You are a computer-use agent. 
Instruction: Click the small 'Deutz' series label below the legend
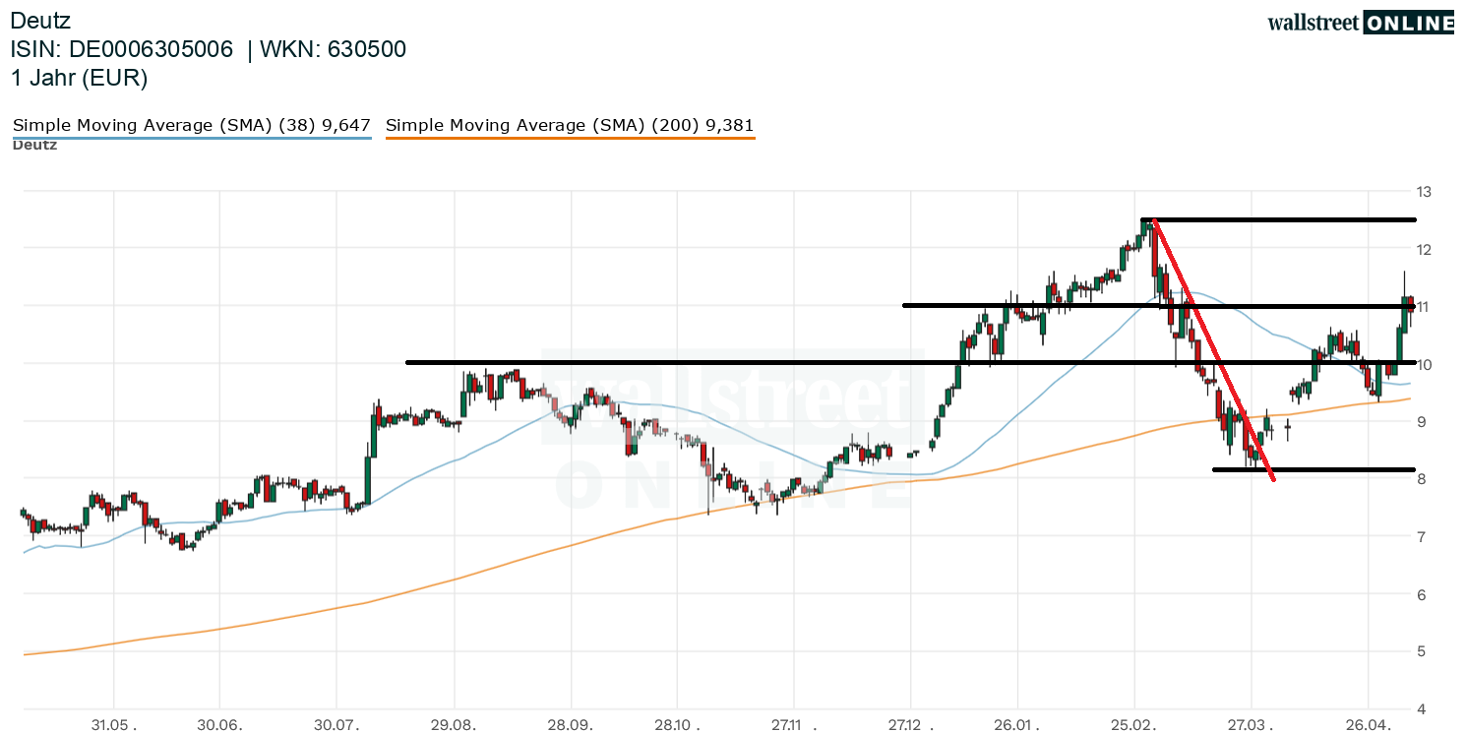[34, 145]
